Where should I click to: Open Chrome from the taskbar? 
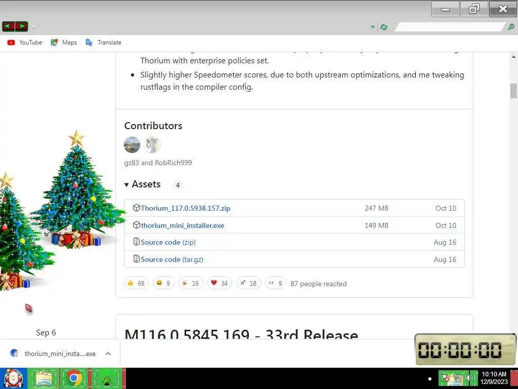pos(74,378)
